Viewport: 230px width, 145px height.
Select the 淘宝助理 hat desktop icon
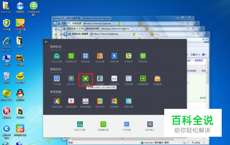[20, 78]
